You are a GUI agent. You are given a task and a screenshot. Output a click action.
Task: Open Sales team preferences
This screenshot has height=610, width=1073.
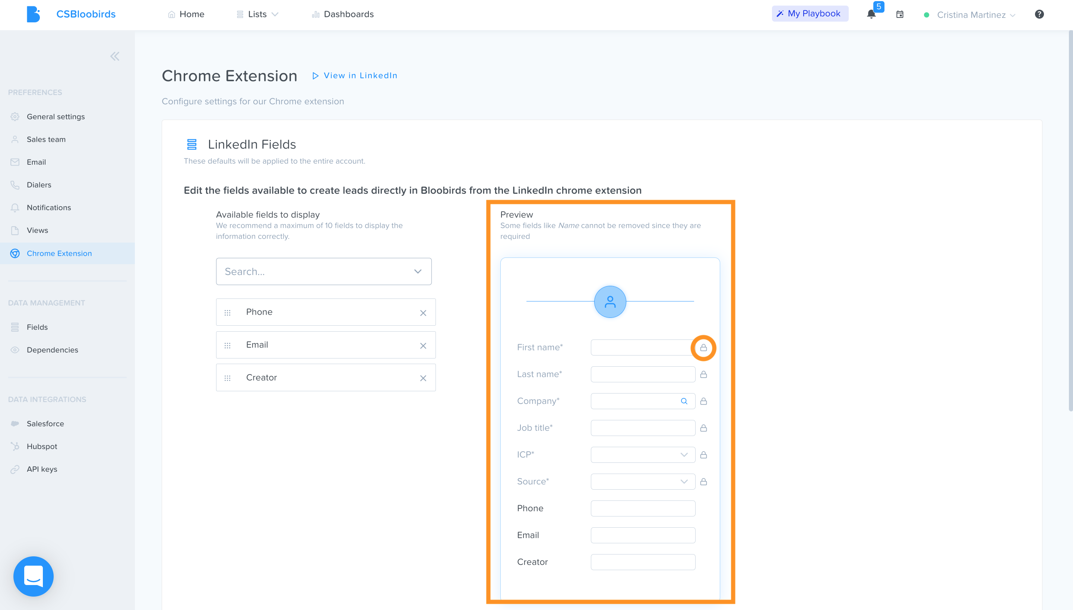tap(46, 139)
